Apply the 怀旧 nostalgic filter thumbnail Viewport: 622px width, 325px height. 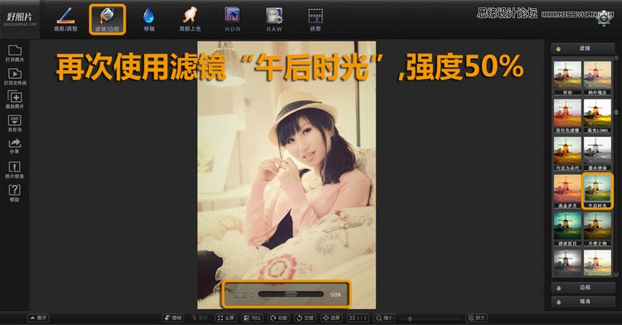pos(567,78)
